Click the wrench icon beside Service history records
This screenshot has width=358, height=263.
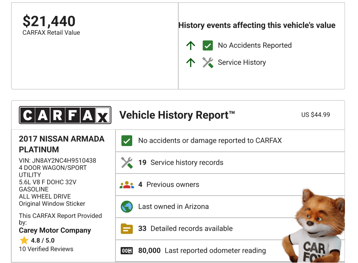coord(127,163)
